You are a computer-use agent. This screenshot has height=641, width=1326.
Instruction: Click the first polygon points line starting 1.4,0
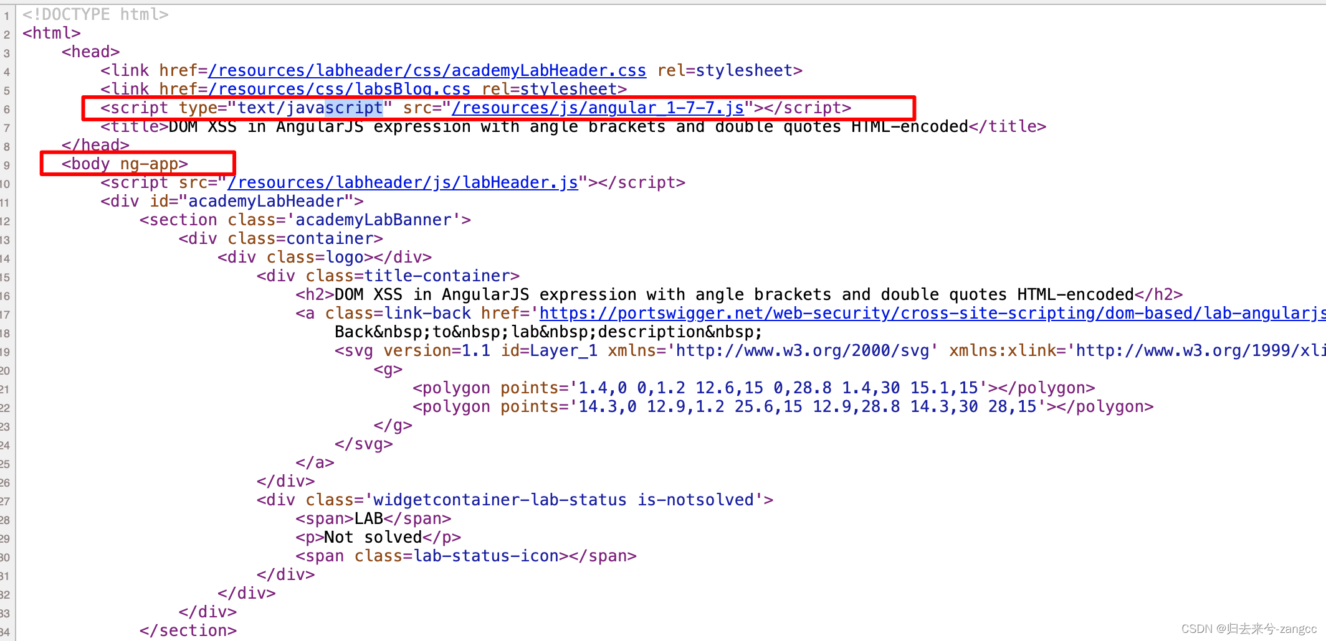(753, 388)
